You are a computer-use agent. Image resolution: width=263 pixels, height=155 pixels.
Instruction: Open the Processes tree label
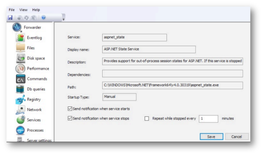(35, 130)
